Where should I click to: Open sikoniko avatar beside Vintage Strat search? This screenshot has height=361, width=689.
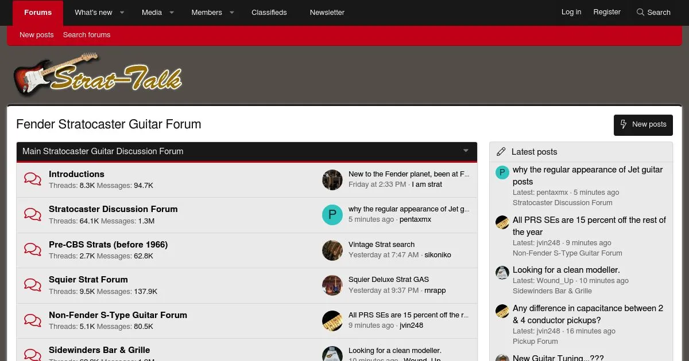(x=332, y=250)
